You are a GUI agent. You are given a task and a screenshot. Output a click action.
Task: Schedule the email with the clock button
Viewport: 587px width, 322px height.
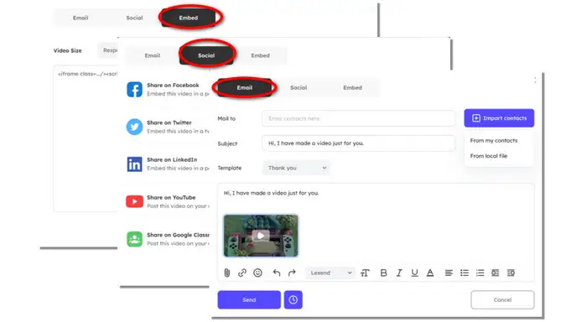pos(293,300)
